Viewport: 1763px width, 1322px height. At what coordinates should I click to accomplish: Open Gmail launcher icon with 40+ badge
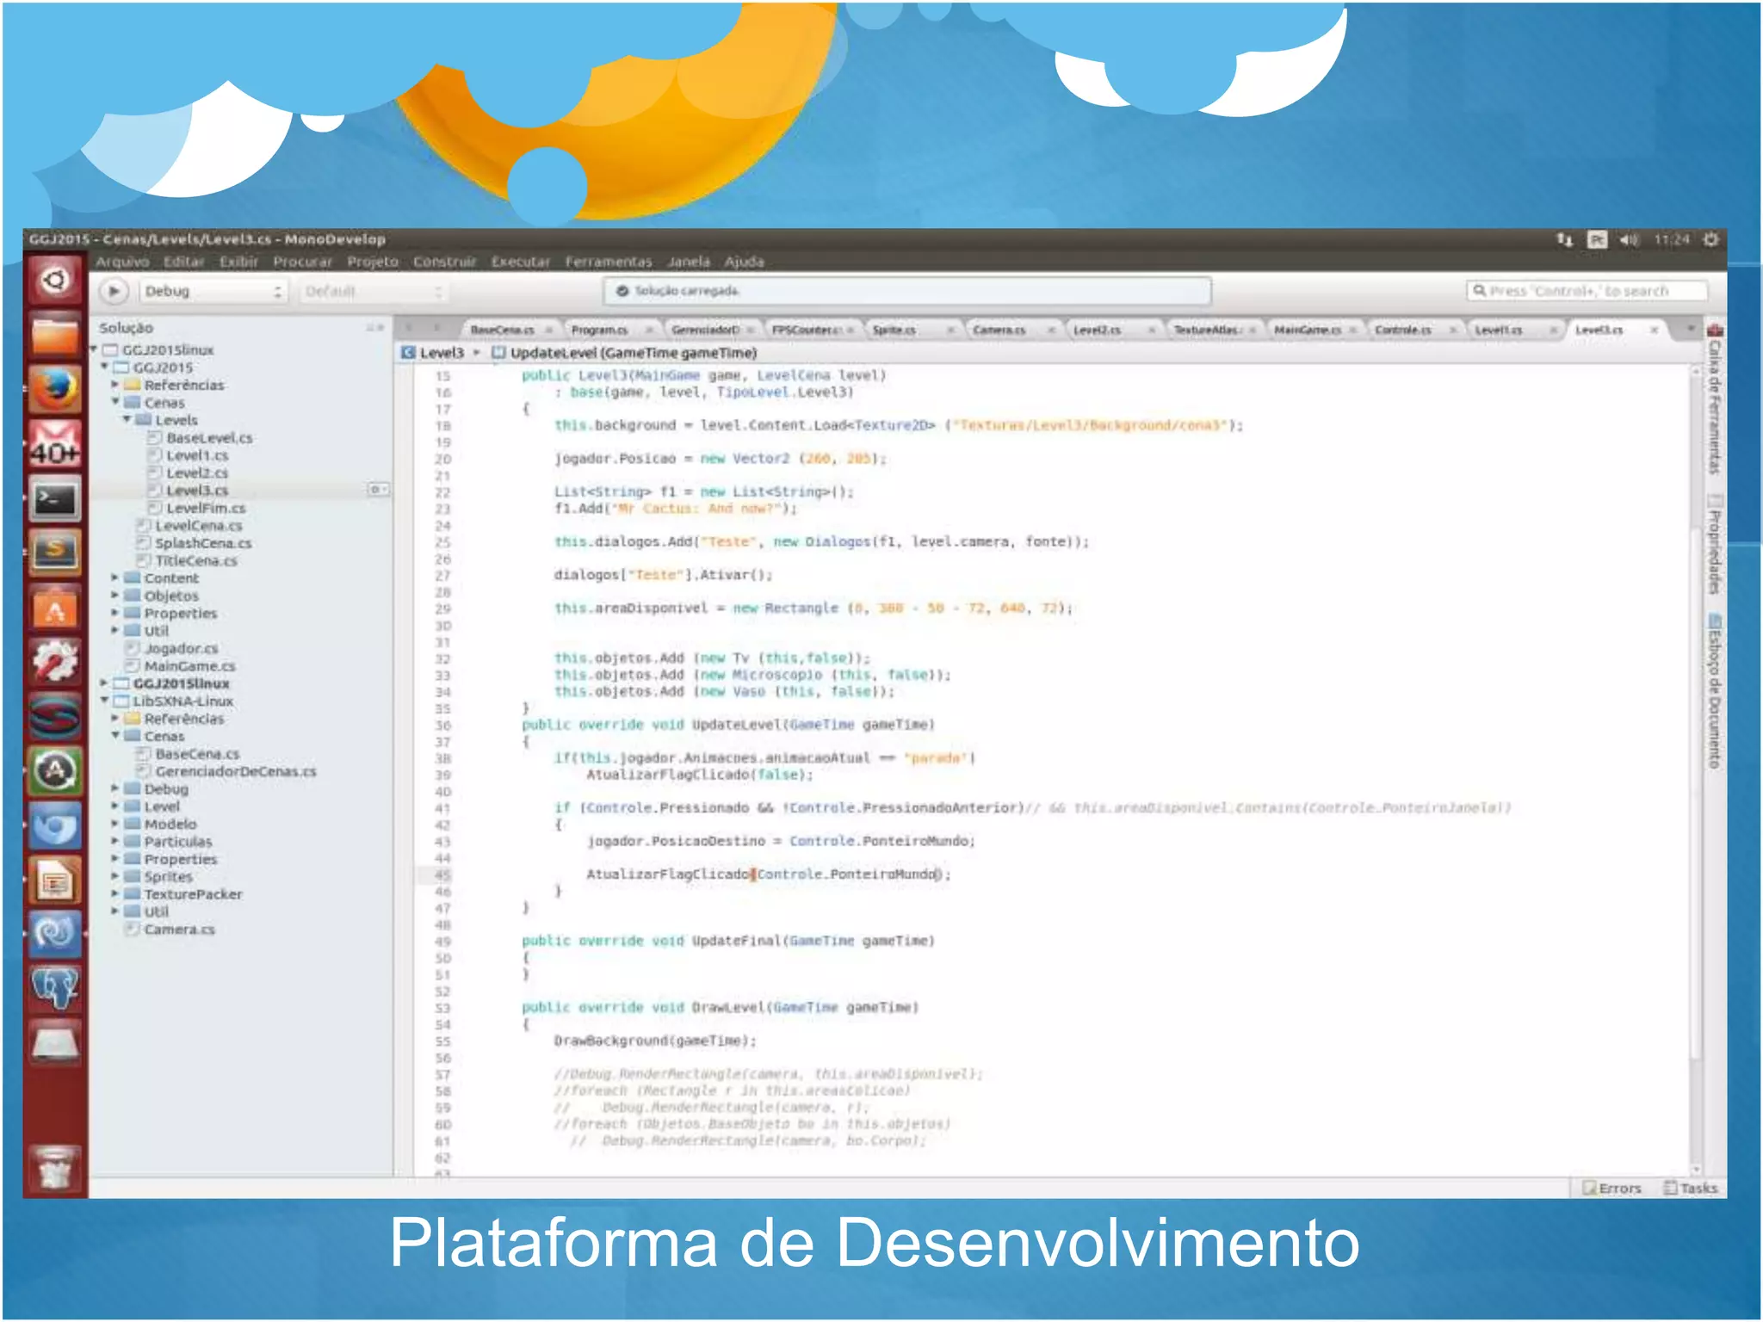coord(55,443)
